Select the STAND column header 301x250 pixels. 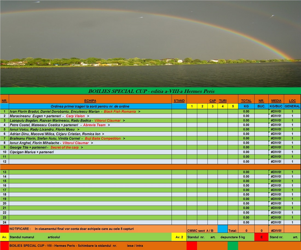(179, 101)
